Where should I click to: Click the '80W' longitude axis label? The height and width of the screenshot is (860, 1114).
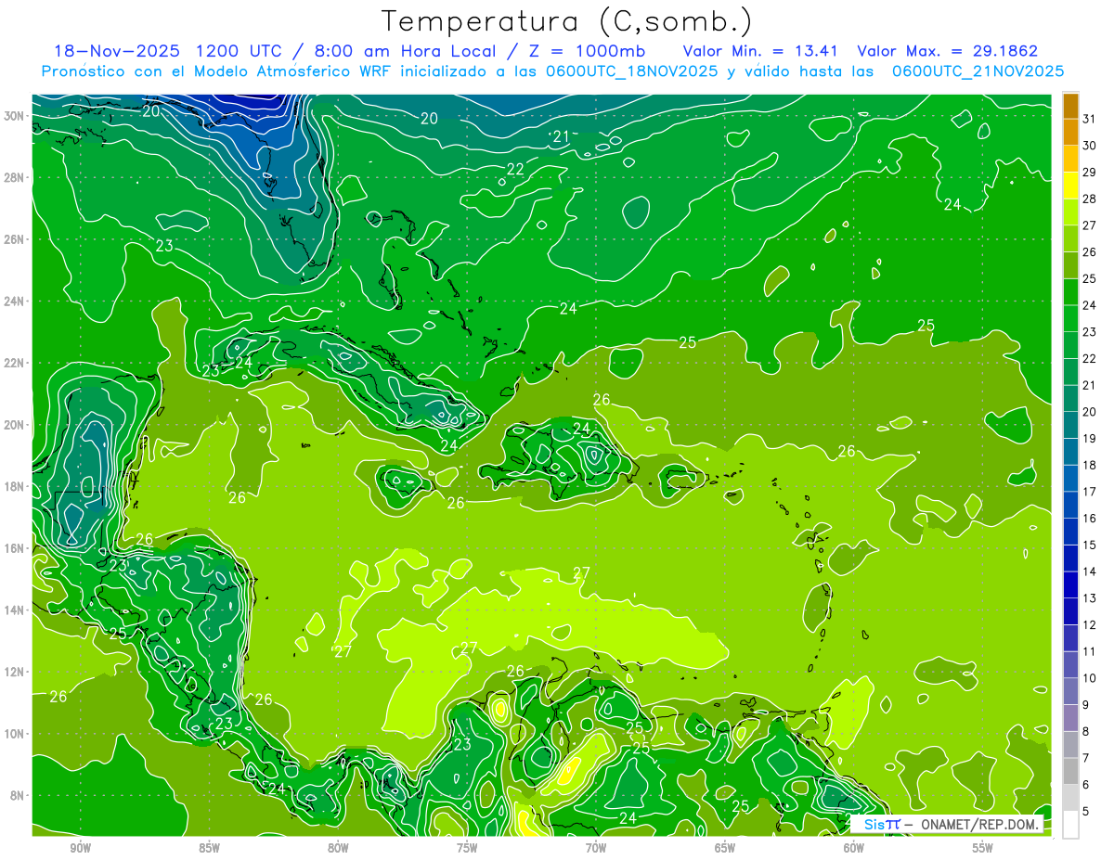[338, 848]
